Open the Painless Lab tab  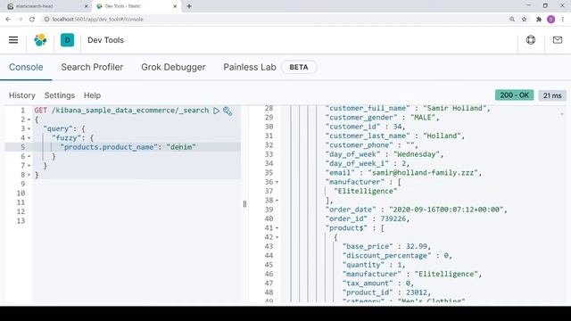250,67
